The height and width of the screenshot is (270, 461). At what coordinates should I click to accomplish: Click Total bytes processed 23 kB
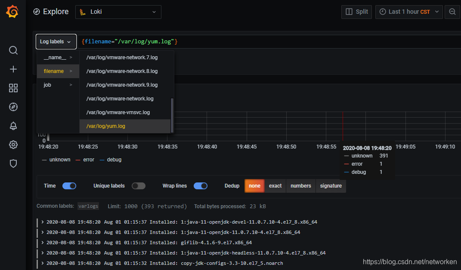coord(230,206)
